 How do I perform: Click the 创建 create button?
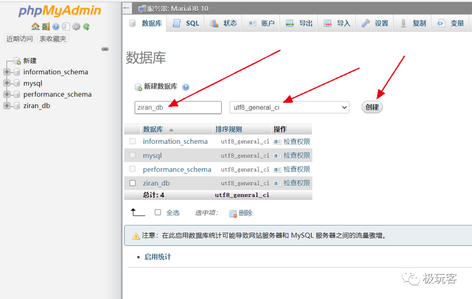(372, 107)
